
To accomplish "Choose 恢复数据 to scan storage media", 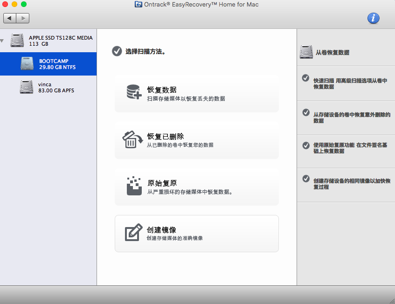I will point(196,91).
